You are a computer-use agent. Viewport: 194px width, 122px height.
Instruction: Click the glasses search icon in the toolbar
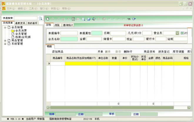[129, 19]
